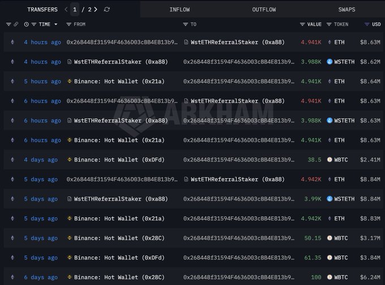Open the chain filter icon in header
The width and height of the screenshot is (385, 285).
8,24
